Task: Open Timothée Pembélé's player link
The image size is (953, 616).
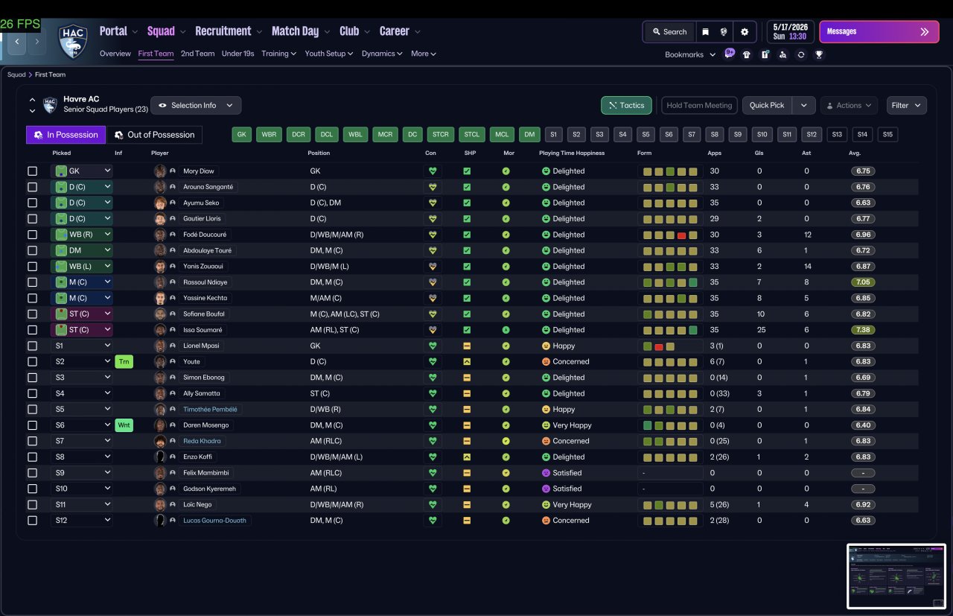Action: [211, 409]
